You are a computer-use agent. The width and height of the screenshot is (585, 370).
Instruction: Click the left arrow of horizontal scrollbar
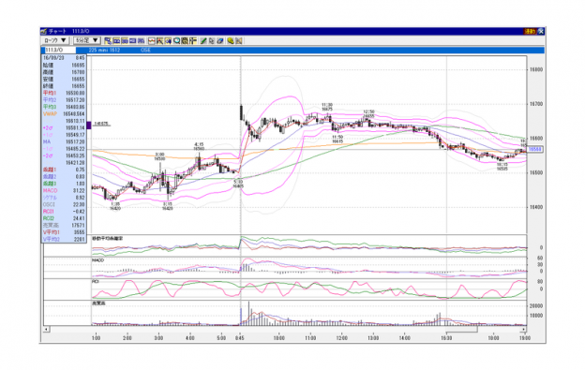click(x=46, y=330)
